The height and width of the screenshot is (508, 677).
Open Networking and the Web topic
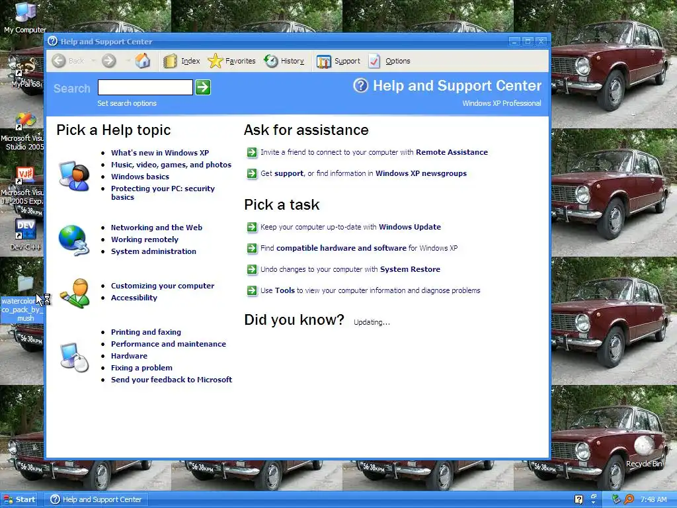156,228
